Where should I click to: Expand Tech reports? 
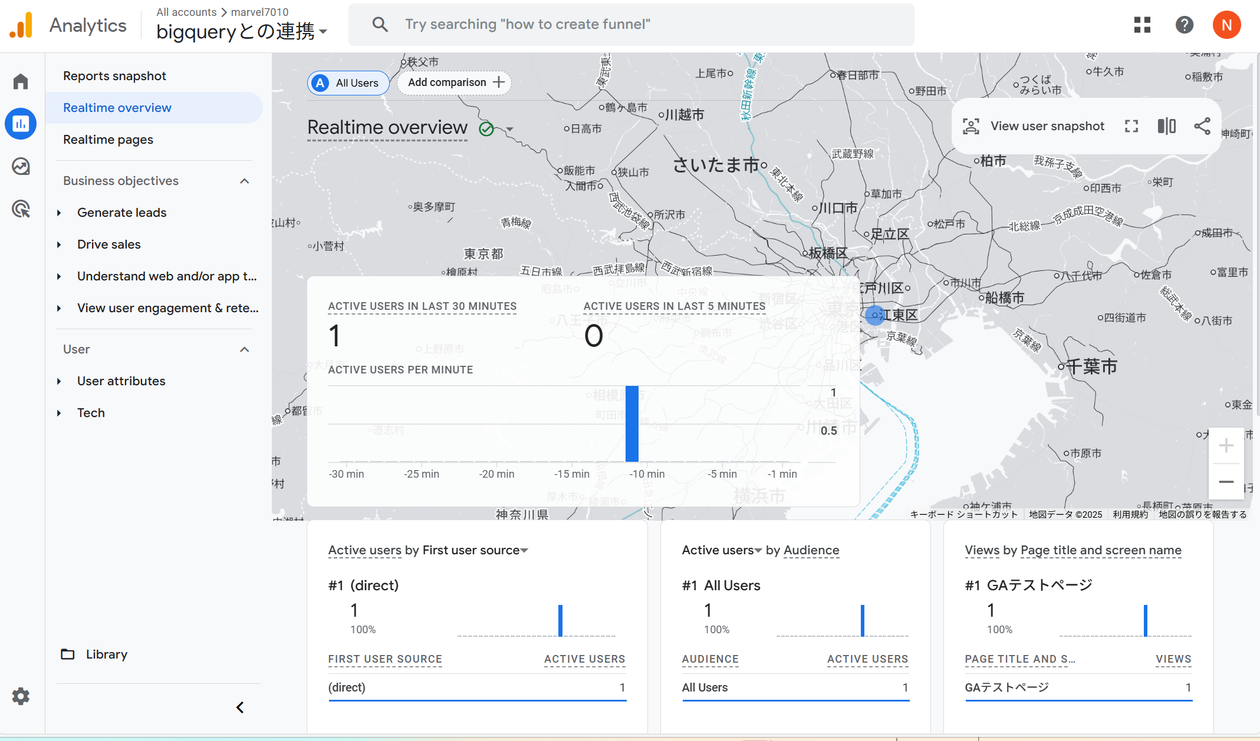(59, 413)
